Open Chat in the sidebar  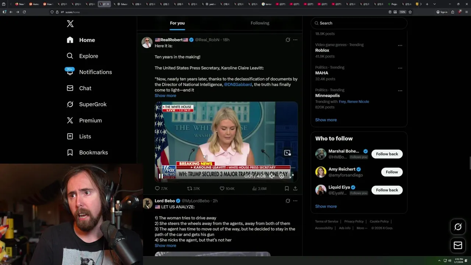[79, 88]
